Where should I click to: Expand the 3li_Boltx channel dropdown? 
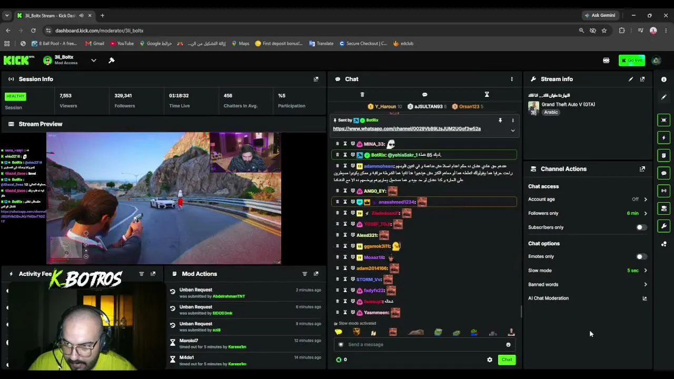[x=94, y=61]
